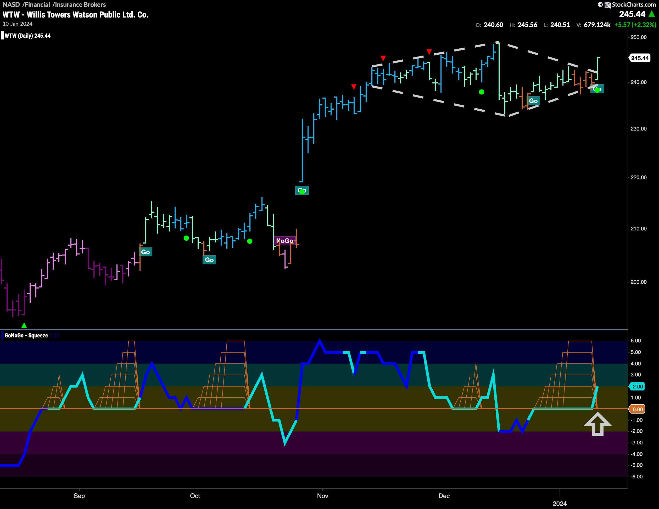Click the green up-triangle marker below the August price lows
Viewport: 659px width, 509px height.
click(x=24, y=325)
